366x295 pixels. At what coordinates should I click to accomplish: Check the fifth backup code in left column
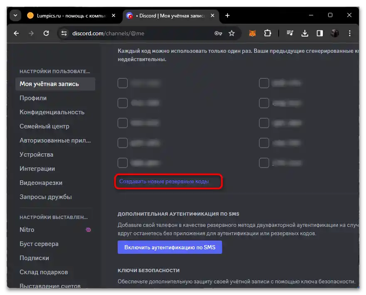(x=123, y=163)
